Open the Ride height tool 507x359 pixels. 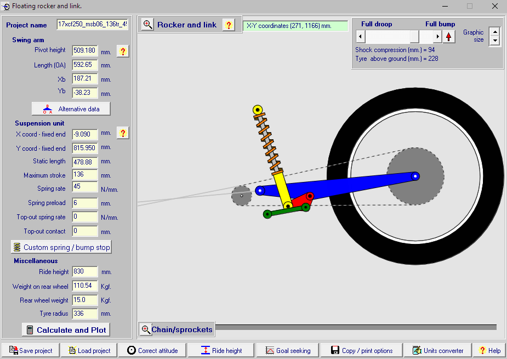[x=221, y=350]
